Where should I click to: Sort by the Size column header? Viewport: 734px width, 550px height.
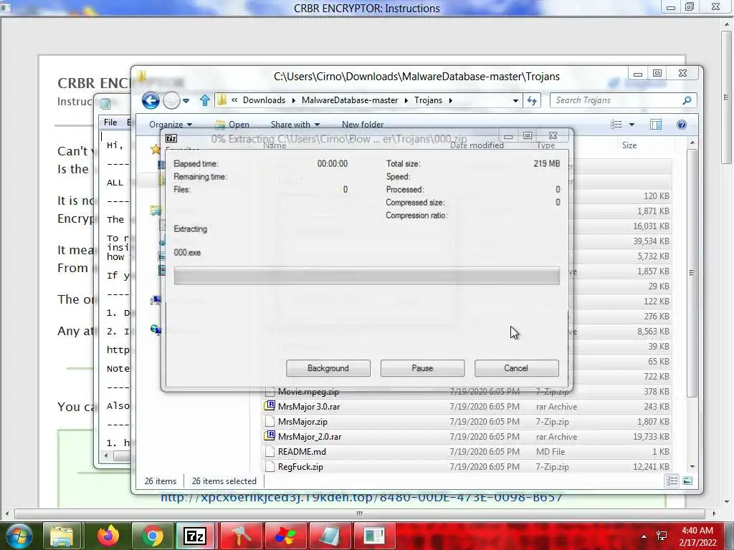[629, 145]
